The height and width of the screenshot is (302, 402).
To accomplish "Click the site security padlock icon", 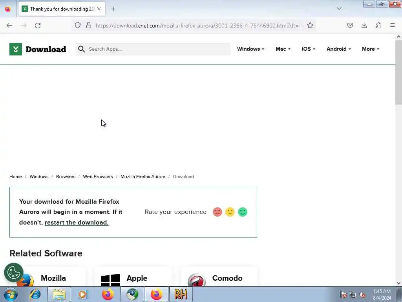I will [x=89, y=25].
